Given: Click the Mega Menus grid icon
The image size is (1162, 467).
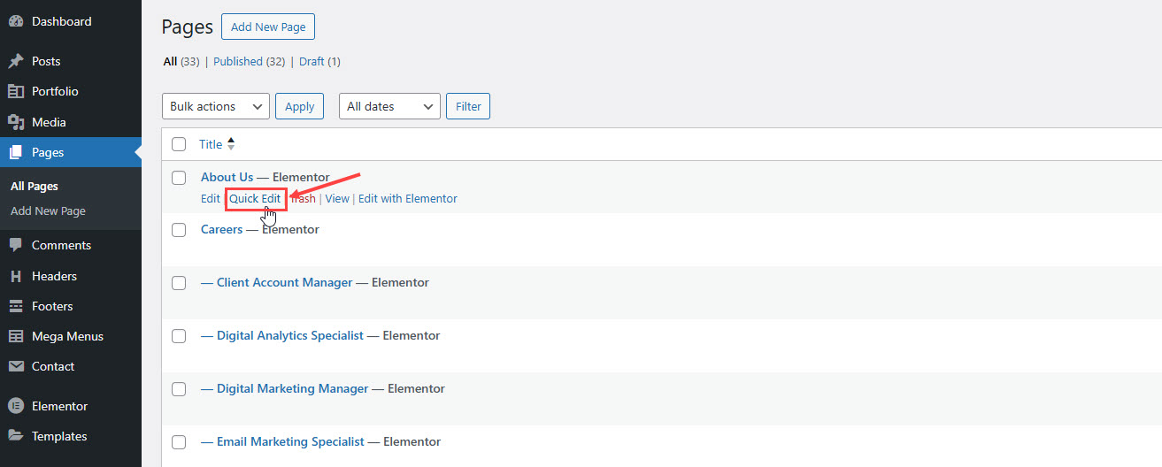Looking at the screenshot, I should click(15, 336).
